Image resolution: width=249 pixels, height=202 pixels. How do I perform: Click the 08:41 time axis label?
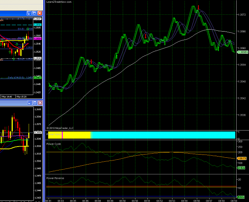(x=48, y=201)
